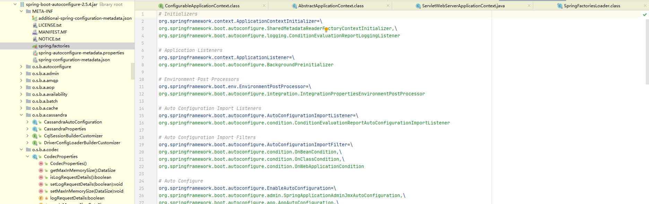Click the '# Auto Configure' comment
This screenshot has width=649, height=204.
coord(181,181)
